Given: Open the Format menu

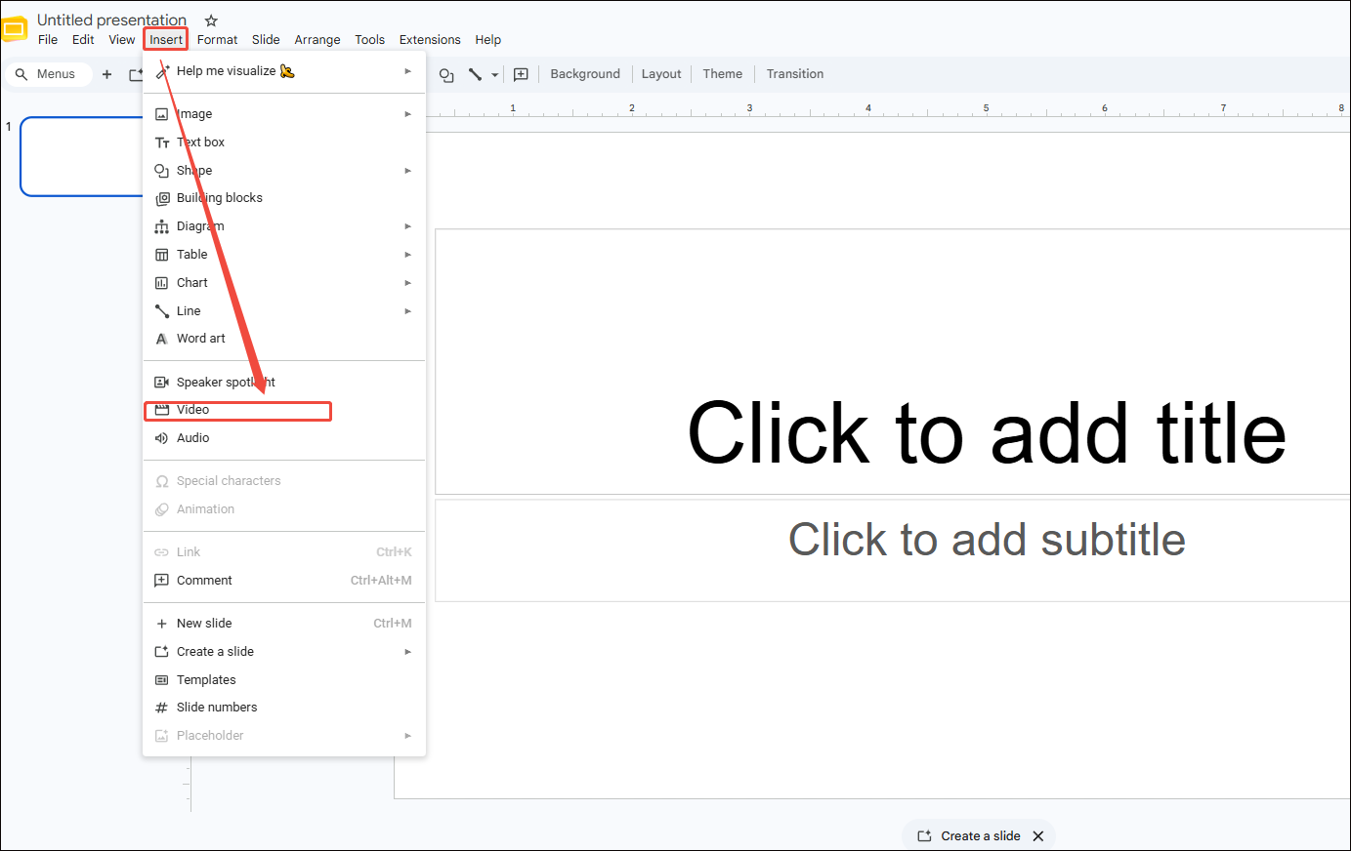Looking at the screenshot, I should pyautogui.click(x=217, y=40).
